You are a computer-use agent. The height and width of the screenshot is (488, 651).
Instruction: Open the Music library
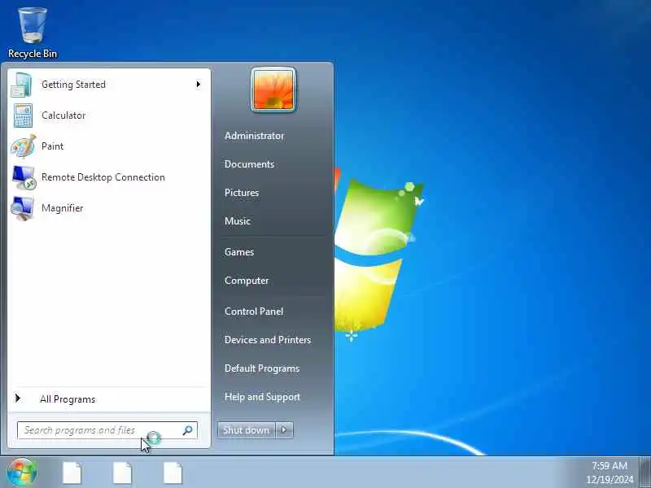click(238, 221)
